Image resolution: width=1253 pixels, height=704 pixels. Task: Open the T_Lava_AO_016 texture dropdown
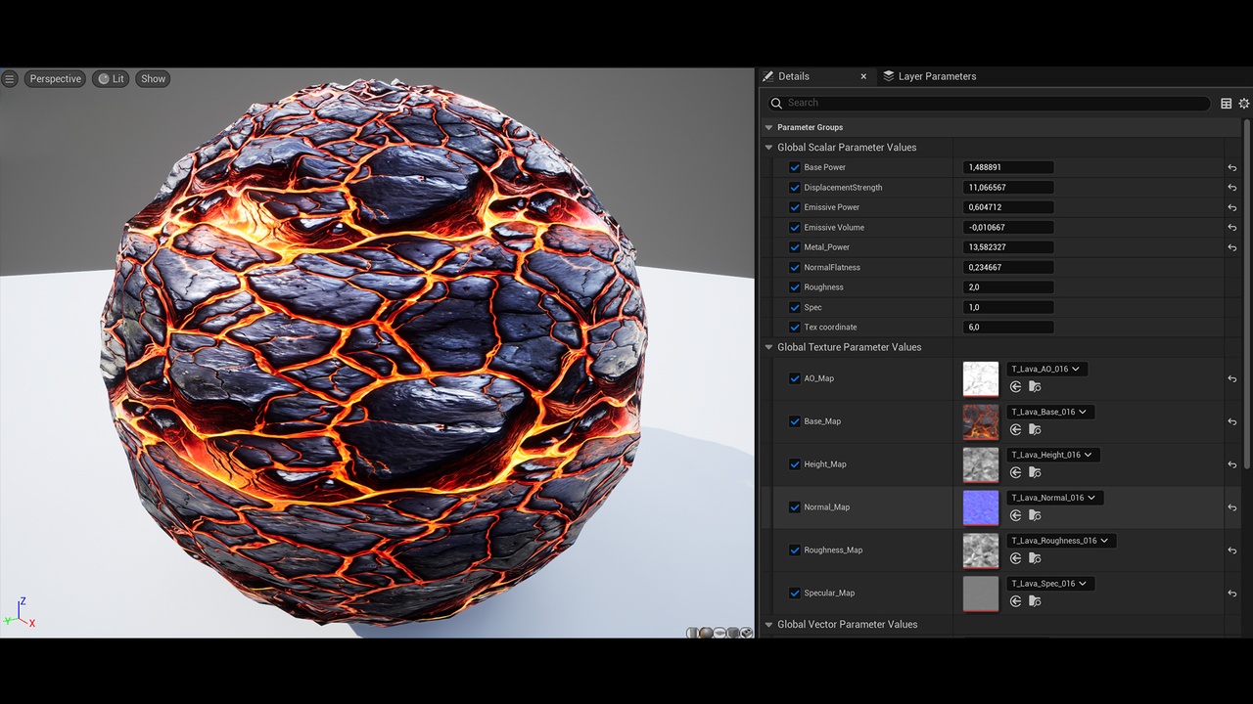(1046, 369)
